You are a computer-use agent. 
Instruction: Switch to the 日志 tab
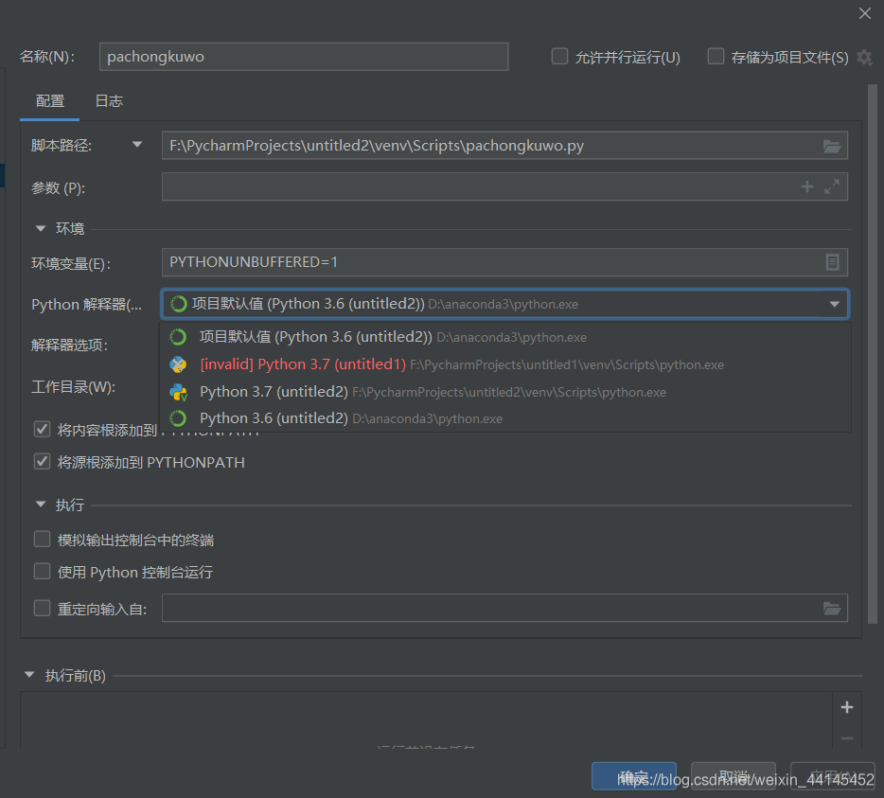click(x=109, y=101)
